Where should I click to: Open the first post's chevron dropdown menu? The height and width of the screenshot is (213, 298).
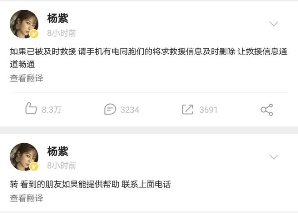[x=274, y=24]
